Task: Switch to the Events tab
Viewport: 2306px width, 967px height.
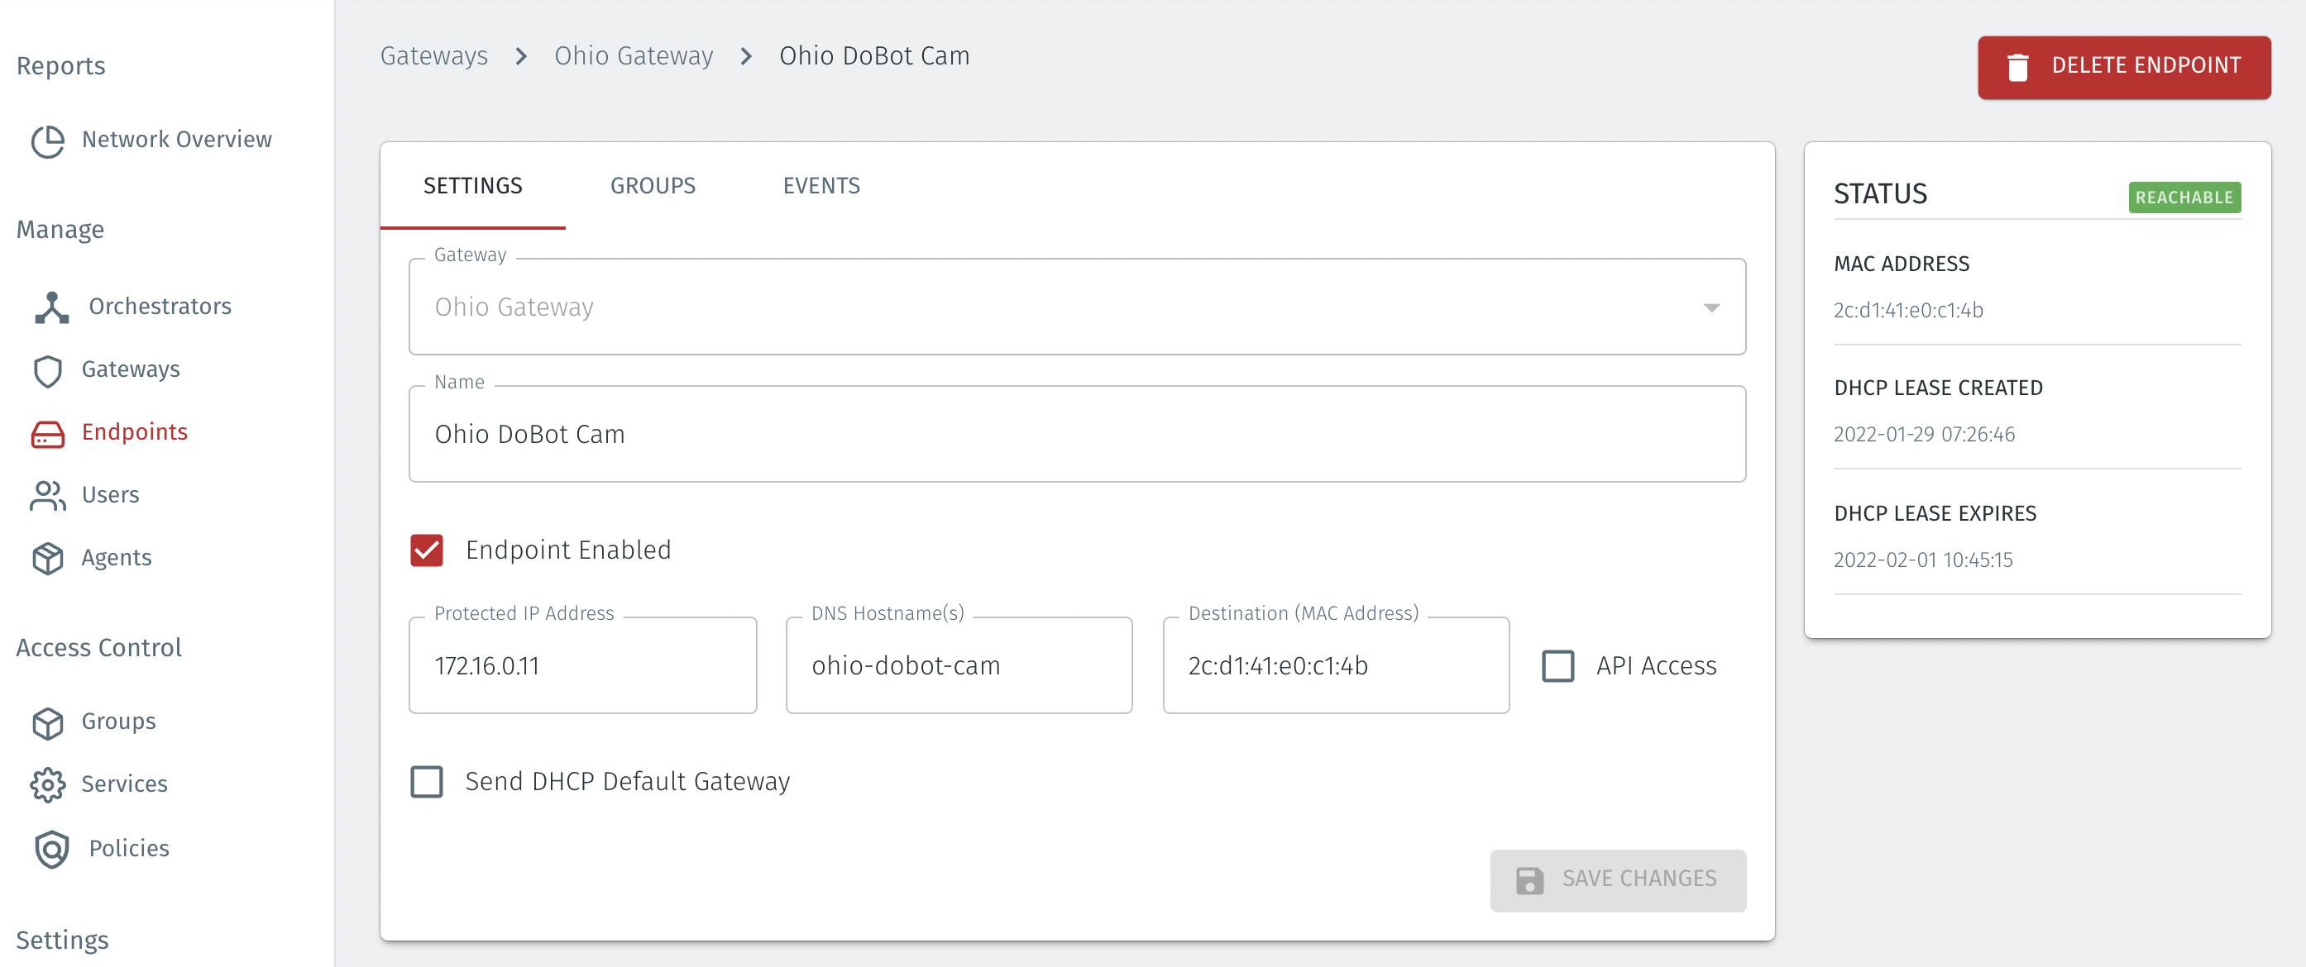Action: tap(820, 186)
